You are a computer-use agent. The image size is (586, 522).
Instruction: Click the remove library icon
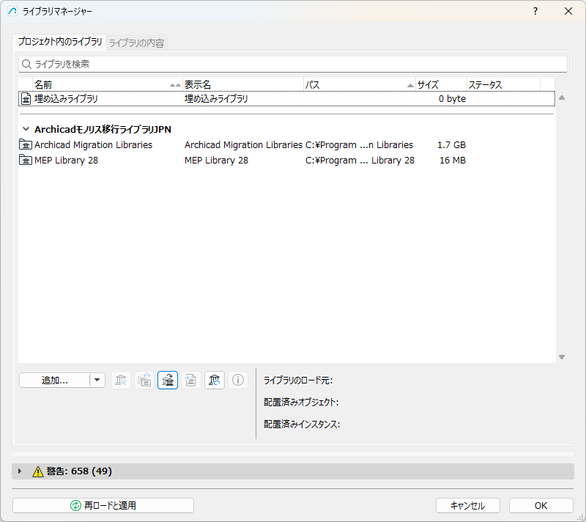click(x=121, y=381)
